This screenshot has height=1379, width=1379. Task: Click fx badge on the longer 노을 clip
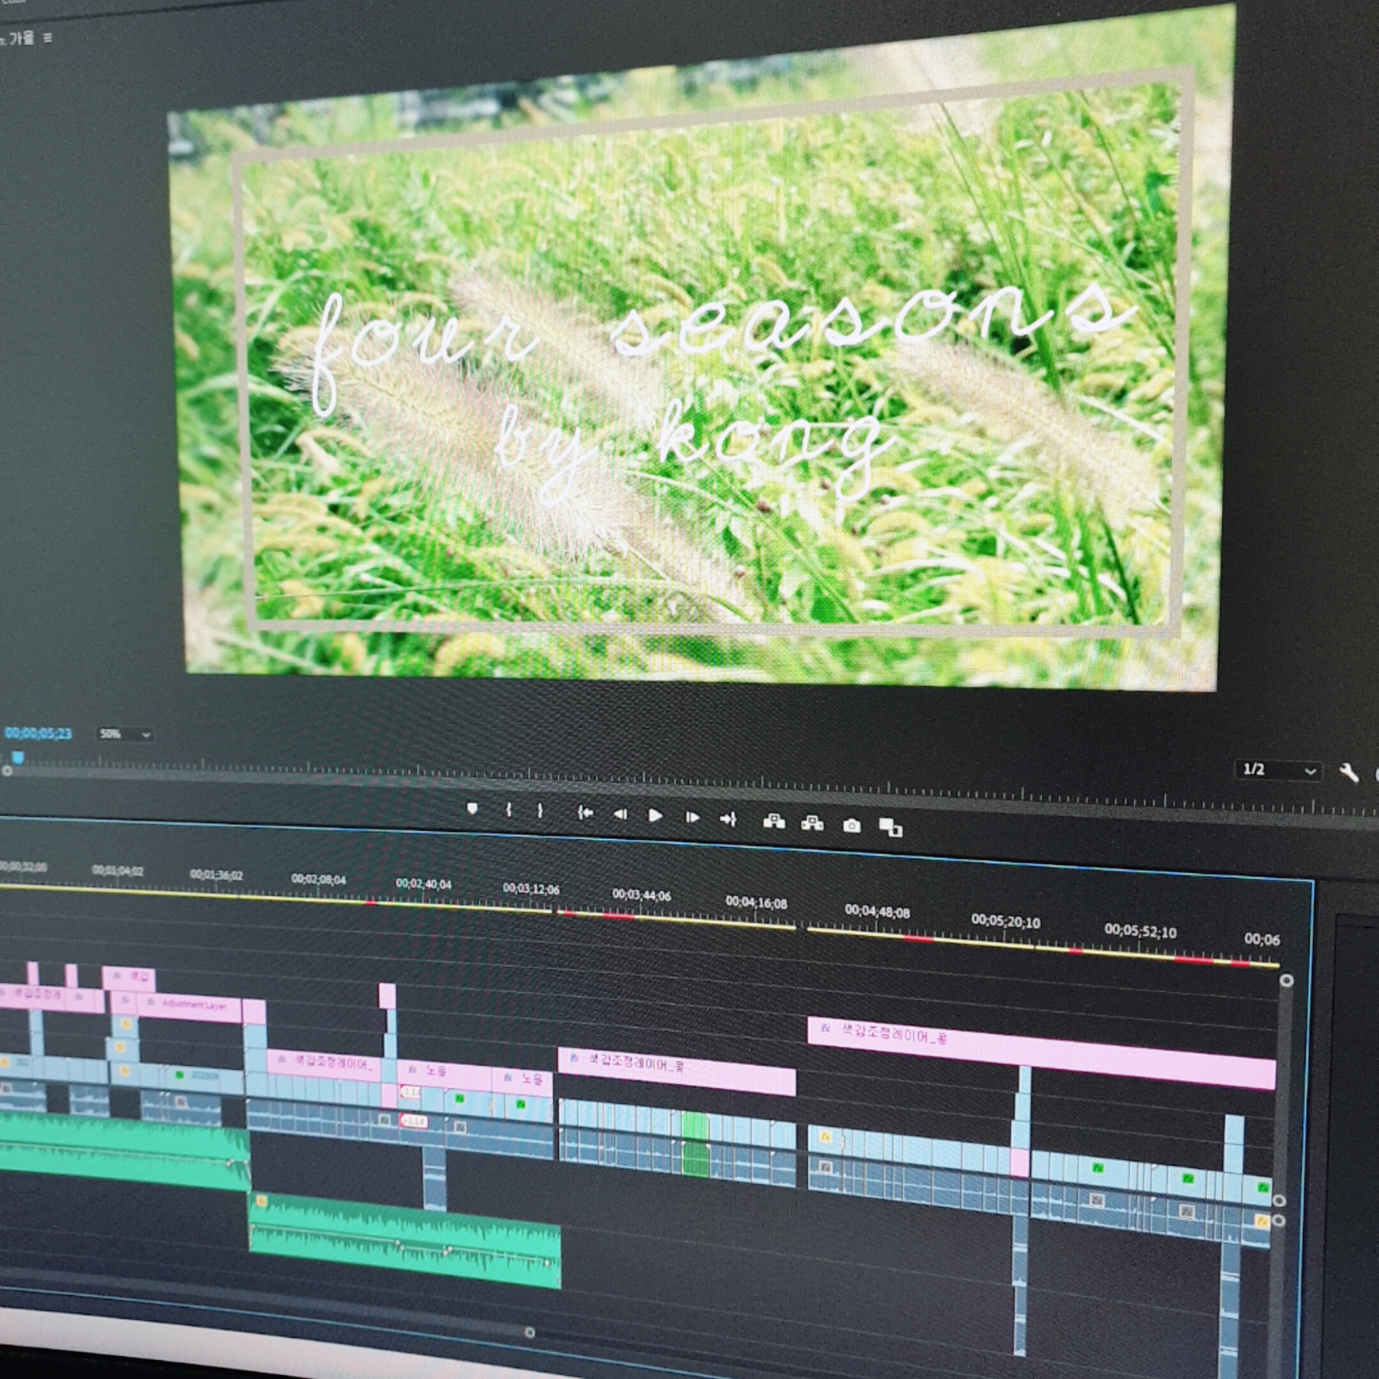pyautogui.click(x=412, y=1070)
